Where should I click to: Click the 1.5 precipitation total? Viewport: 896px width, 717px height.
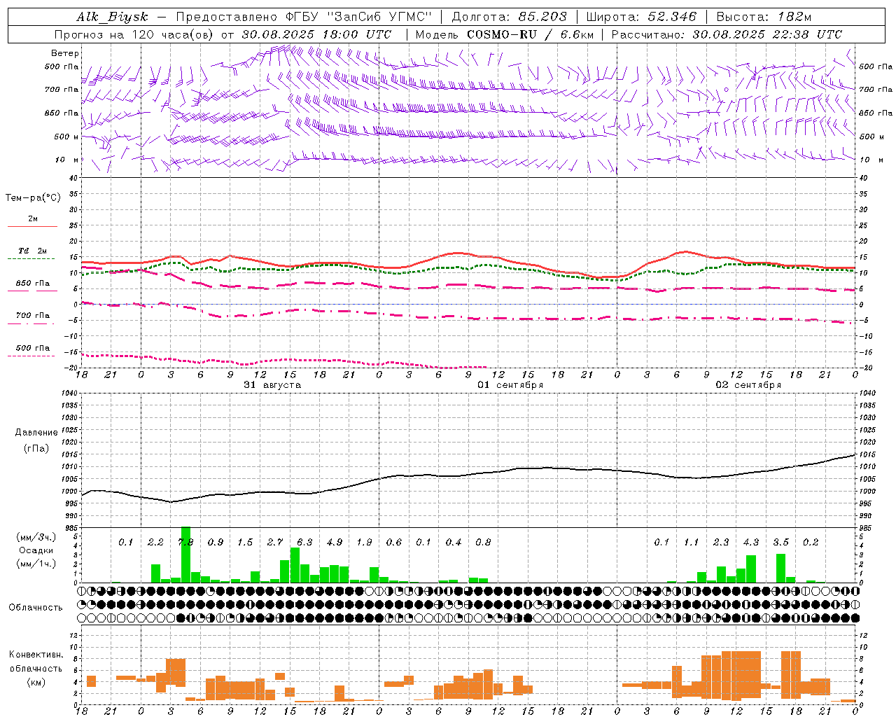point(245,543)
